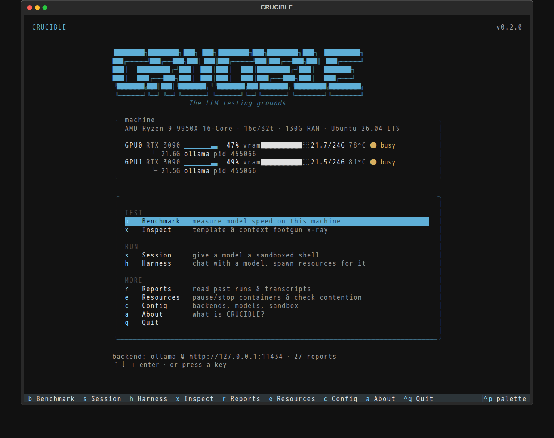This screenshot has height=438, width=554.
Task: Select the Benchmark row in the main menu
Action: point(277,221)
